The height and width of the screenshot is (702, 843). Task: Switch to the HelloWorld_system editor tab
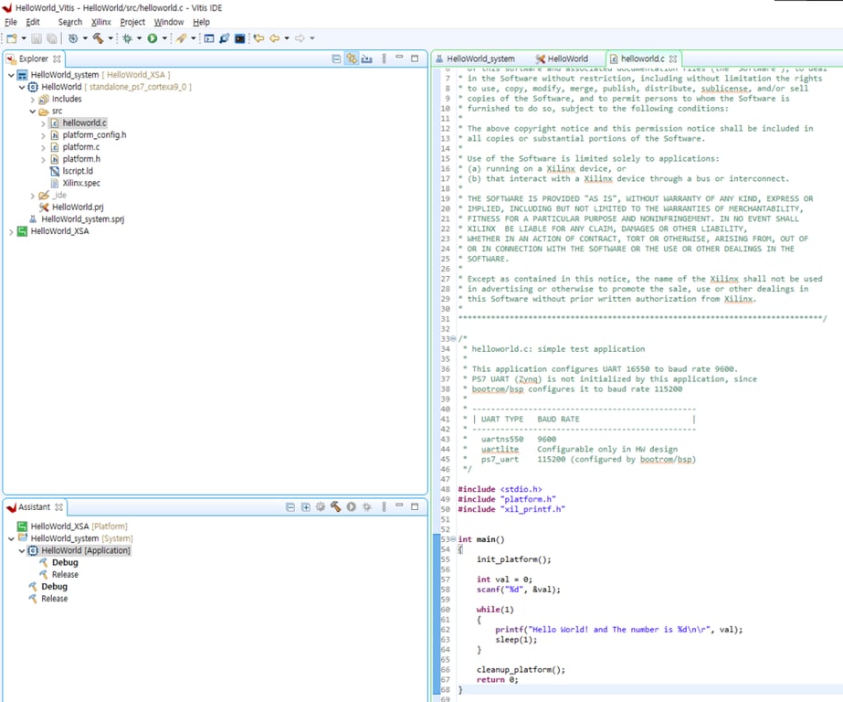479,58
